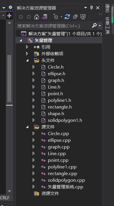Click the gear settings icon above editor
114x206 pixels.
tap(10, 7)
